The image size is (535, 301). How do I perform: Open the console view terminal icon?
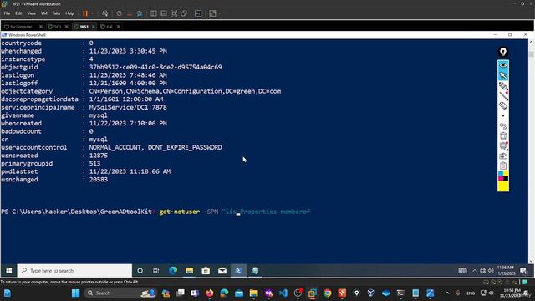198,13
